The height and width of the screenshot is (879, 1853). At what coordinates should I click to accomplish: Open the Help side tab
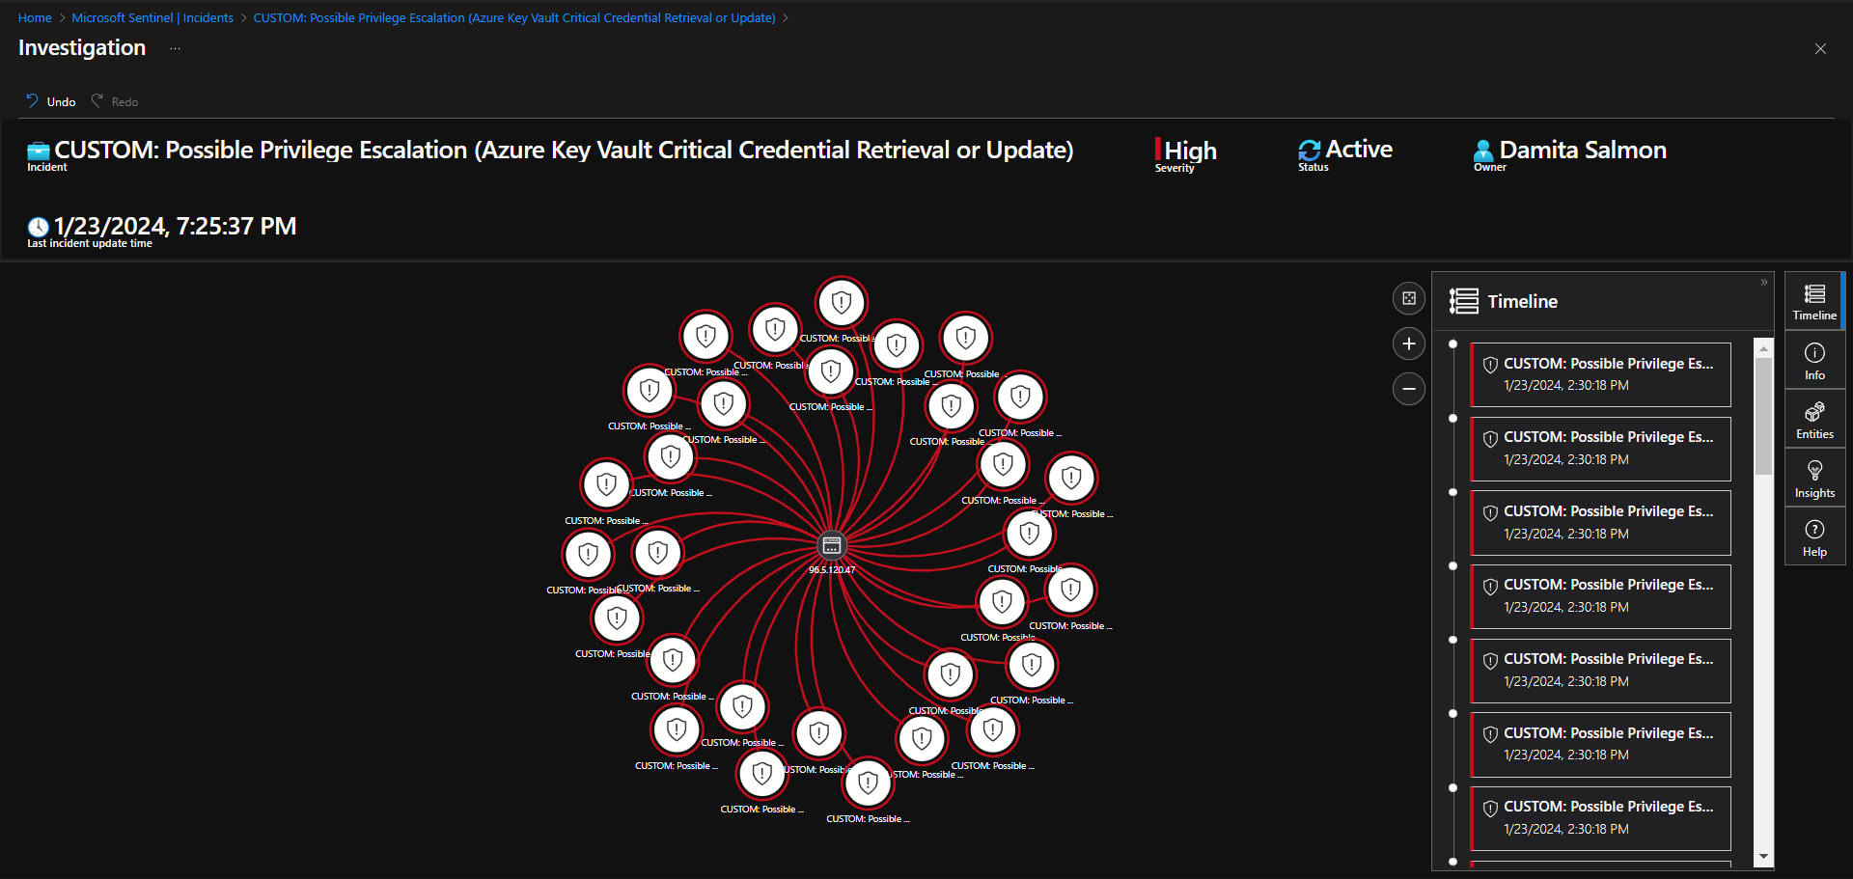1814,537
